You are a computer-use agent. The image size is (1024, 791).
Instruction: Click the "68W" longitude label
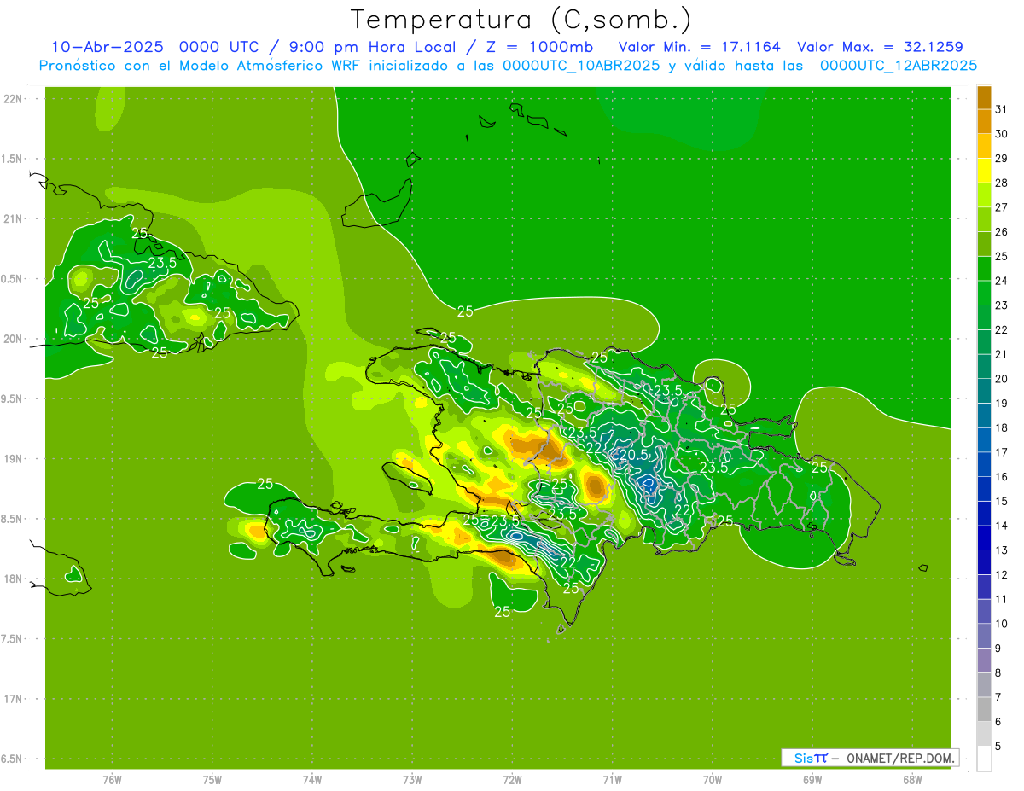point(912,779)
